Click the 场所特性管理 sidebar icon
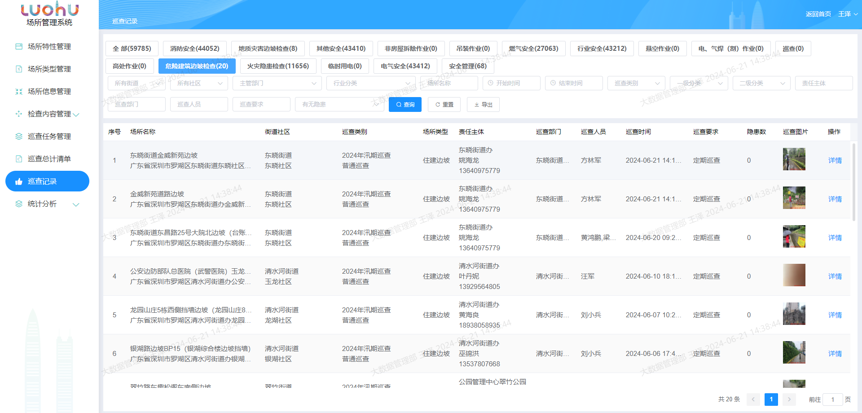The height and width of the screenshot is (413, 862). click(19, 46)
